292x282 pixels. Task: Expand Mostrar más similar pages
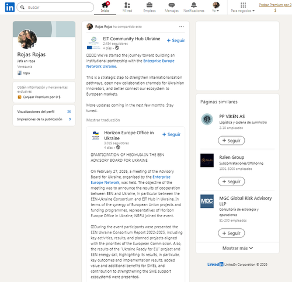click(238, 248)
